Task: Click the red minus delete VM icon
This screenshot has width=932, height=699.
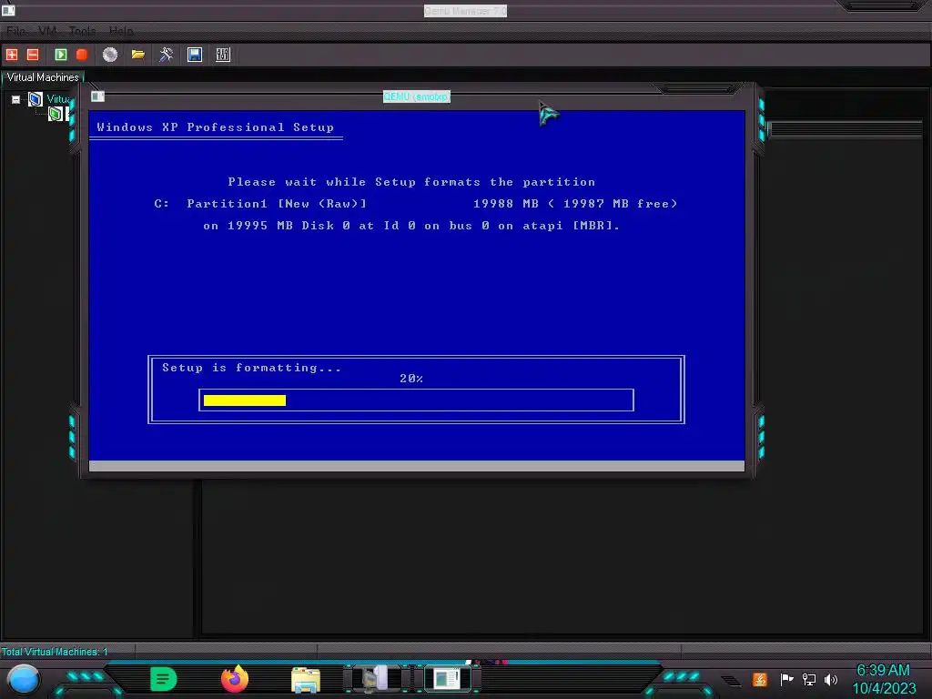Action: click(33, 55)
